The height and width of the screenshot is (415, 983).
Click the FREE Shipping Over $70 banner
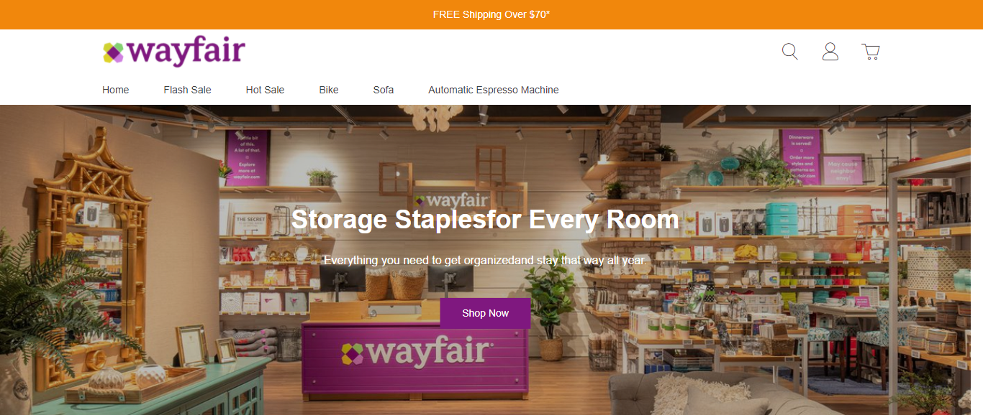click(x=491, y=14)
